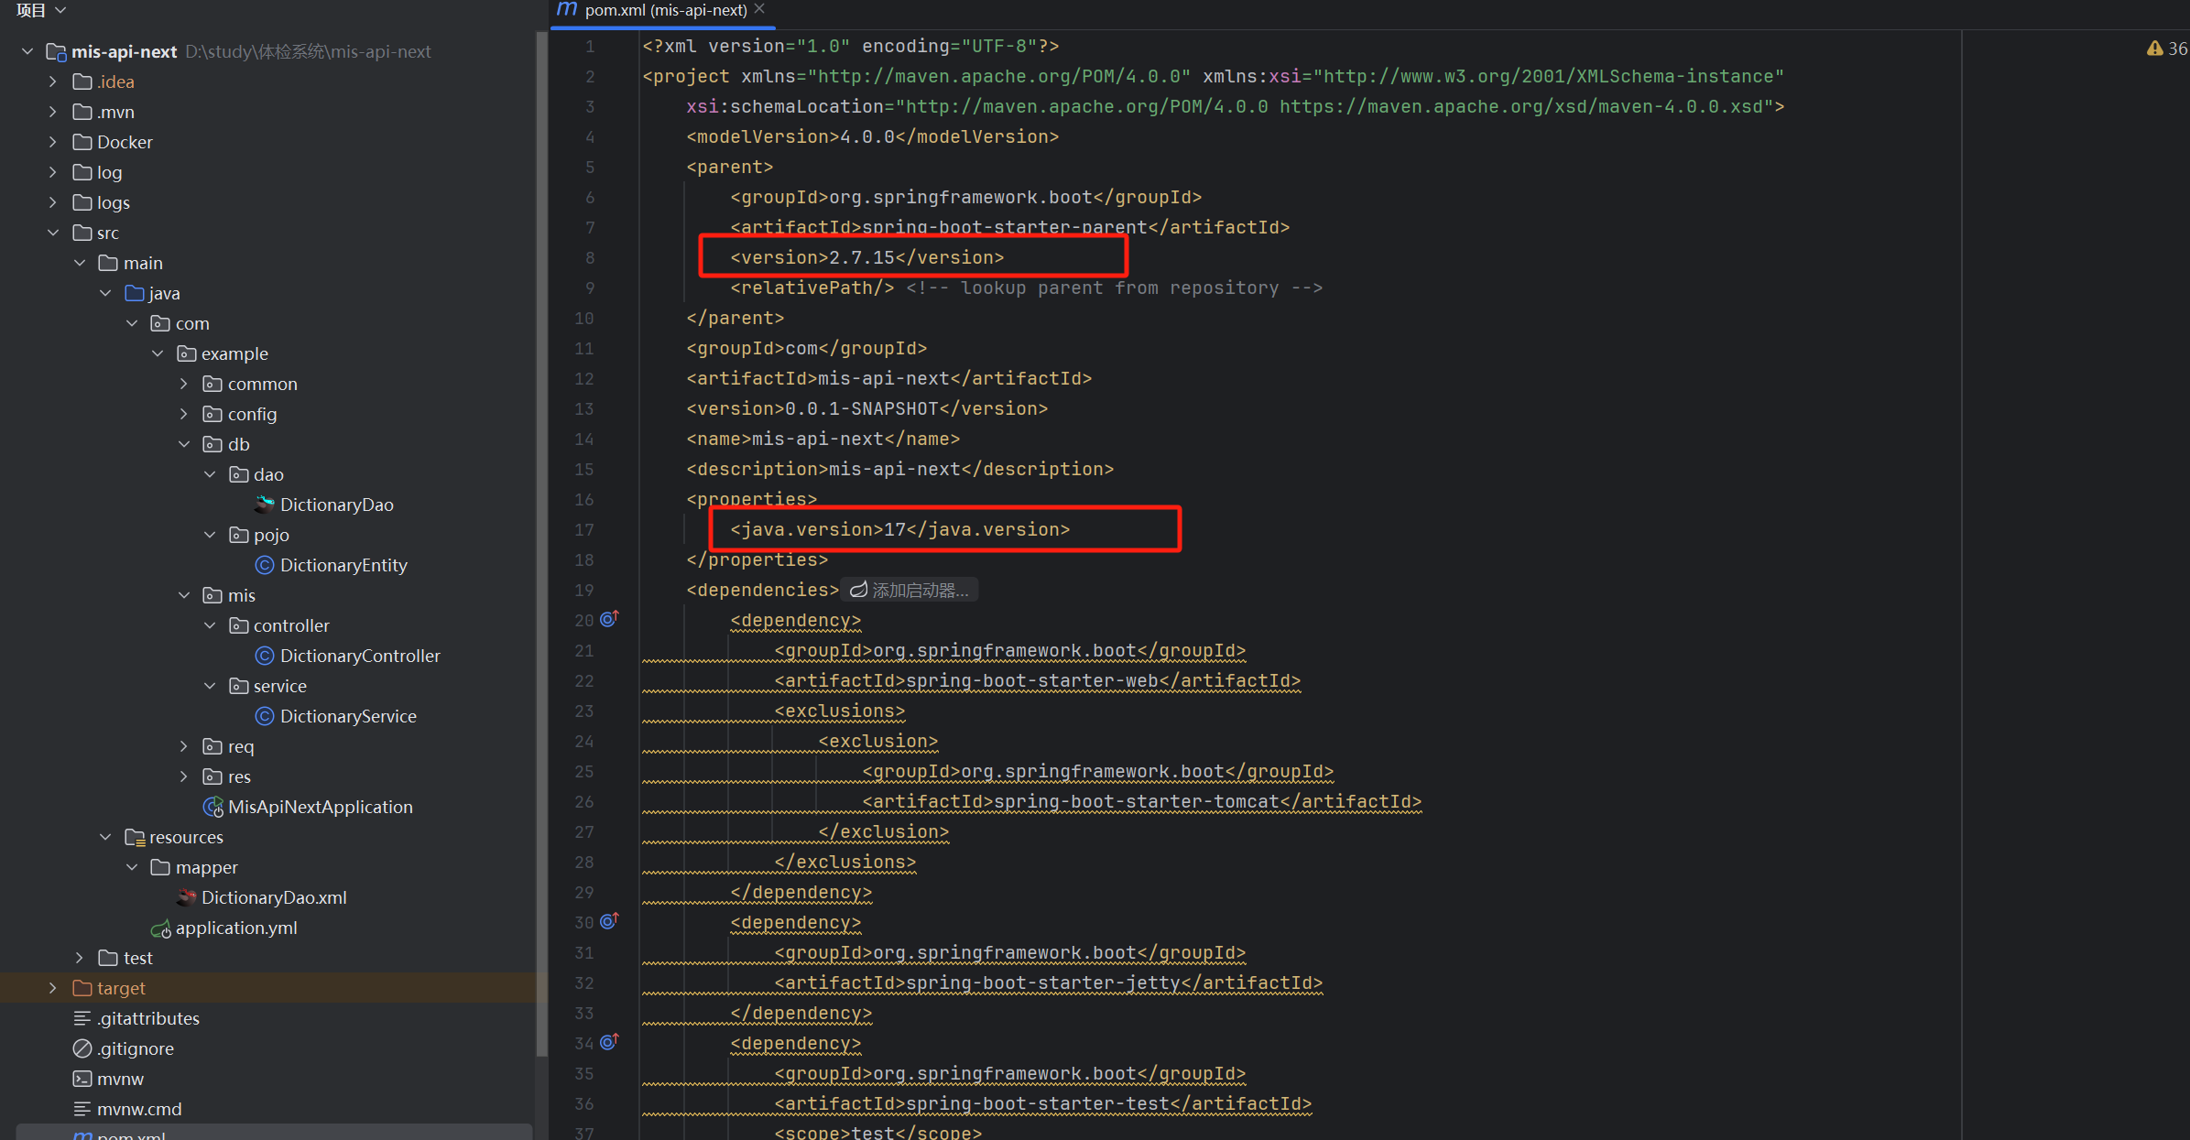The height and width of the screenshot is (1140, 2190).
Task: Click the gutter dependency update icon on line 30
Action: point(609,922)
